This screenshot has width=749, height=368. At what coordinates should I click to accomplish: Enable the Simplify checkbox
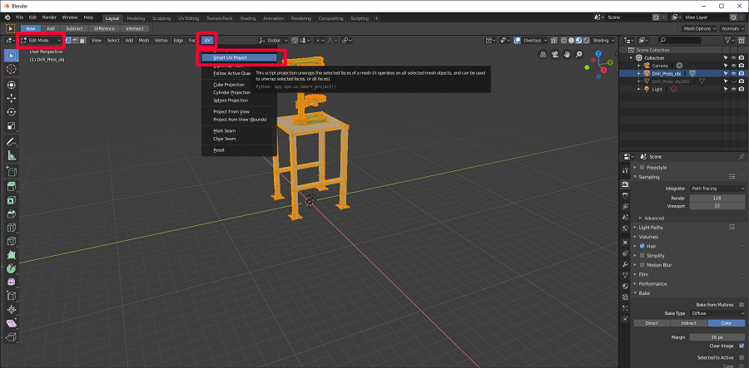(642, 256)
